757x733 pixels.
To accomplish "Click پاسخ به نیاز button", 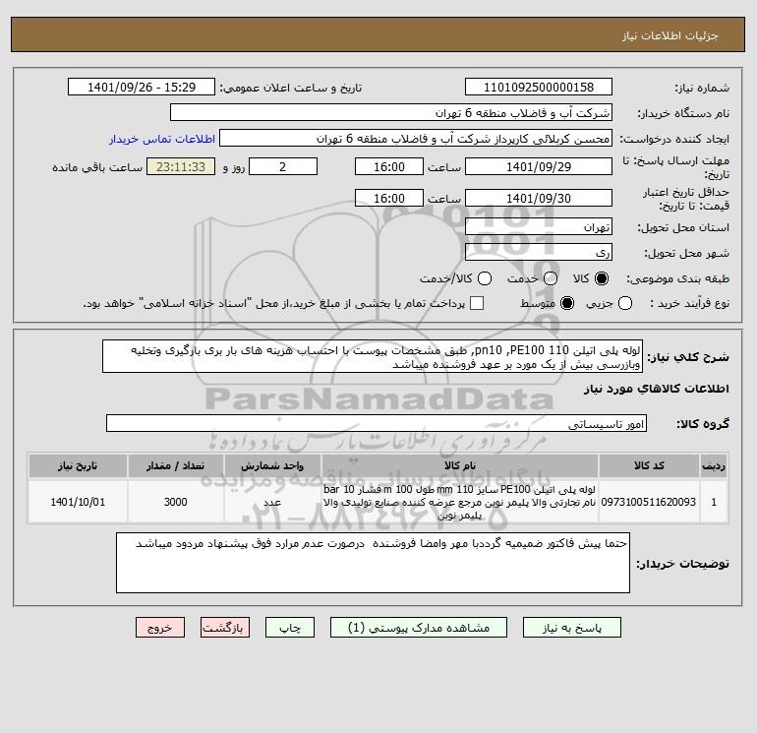I will [x=572, y=627].
